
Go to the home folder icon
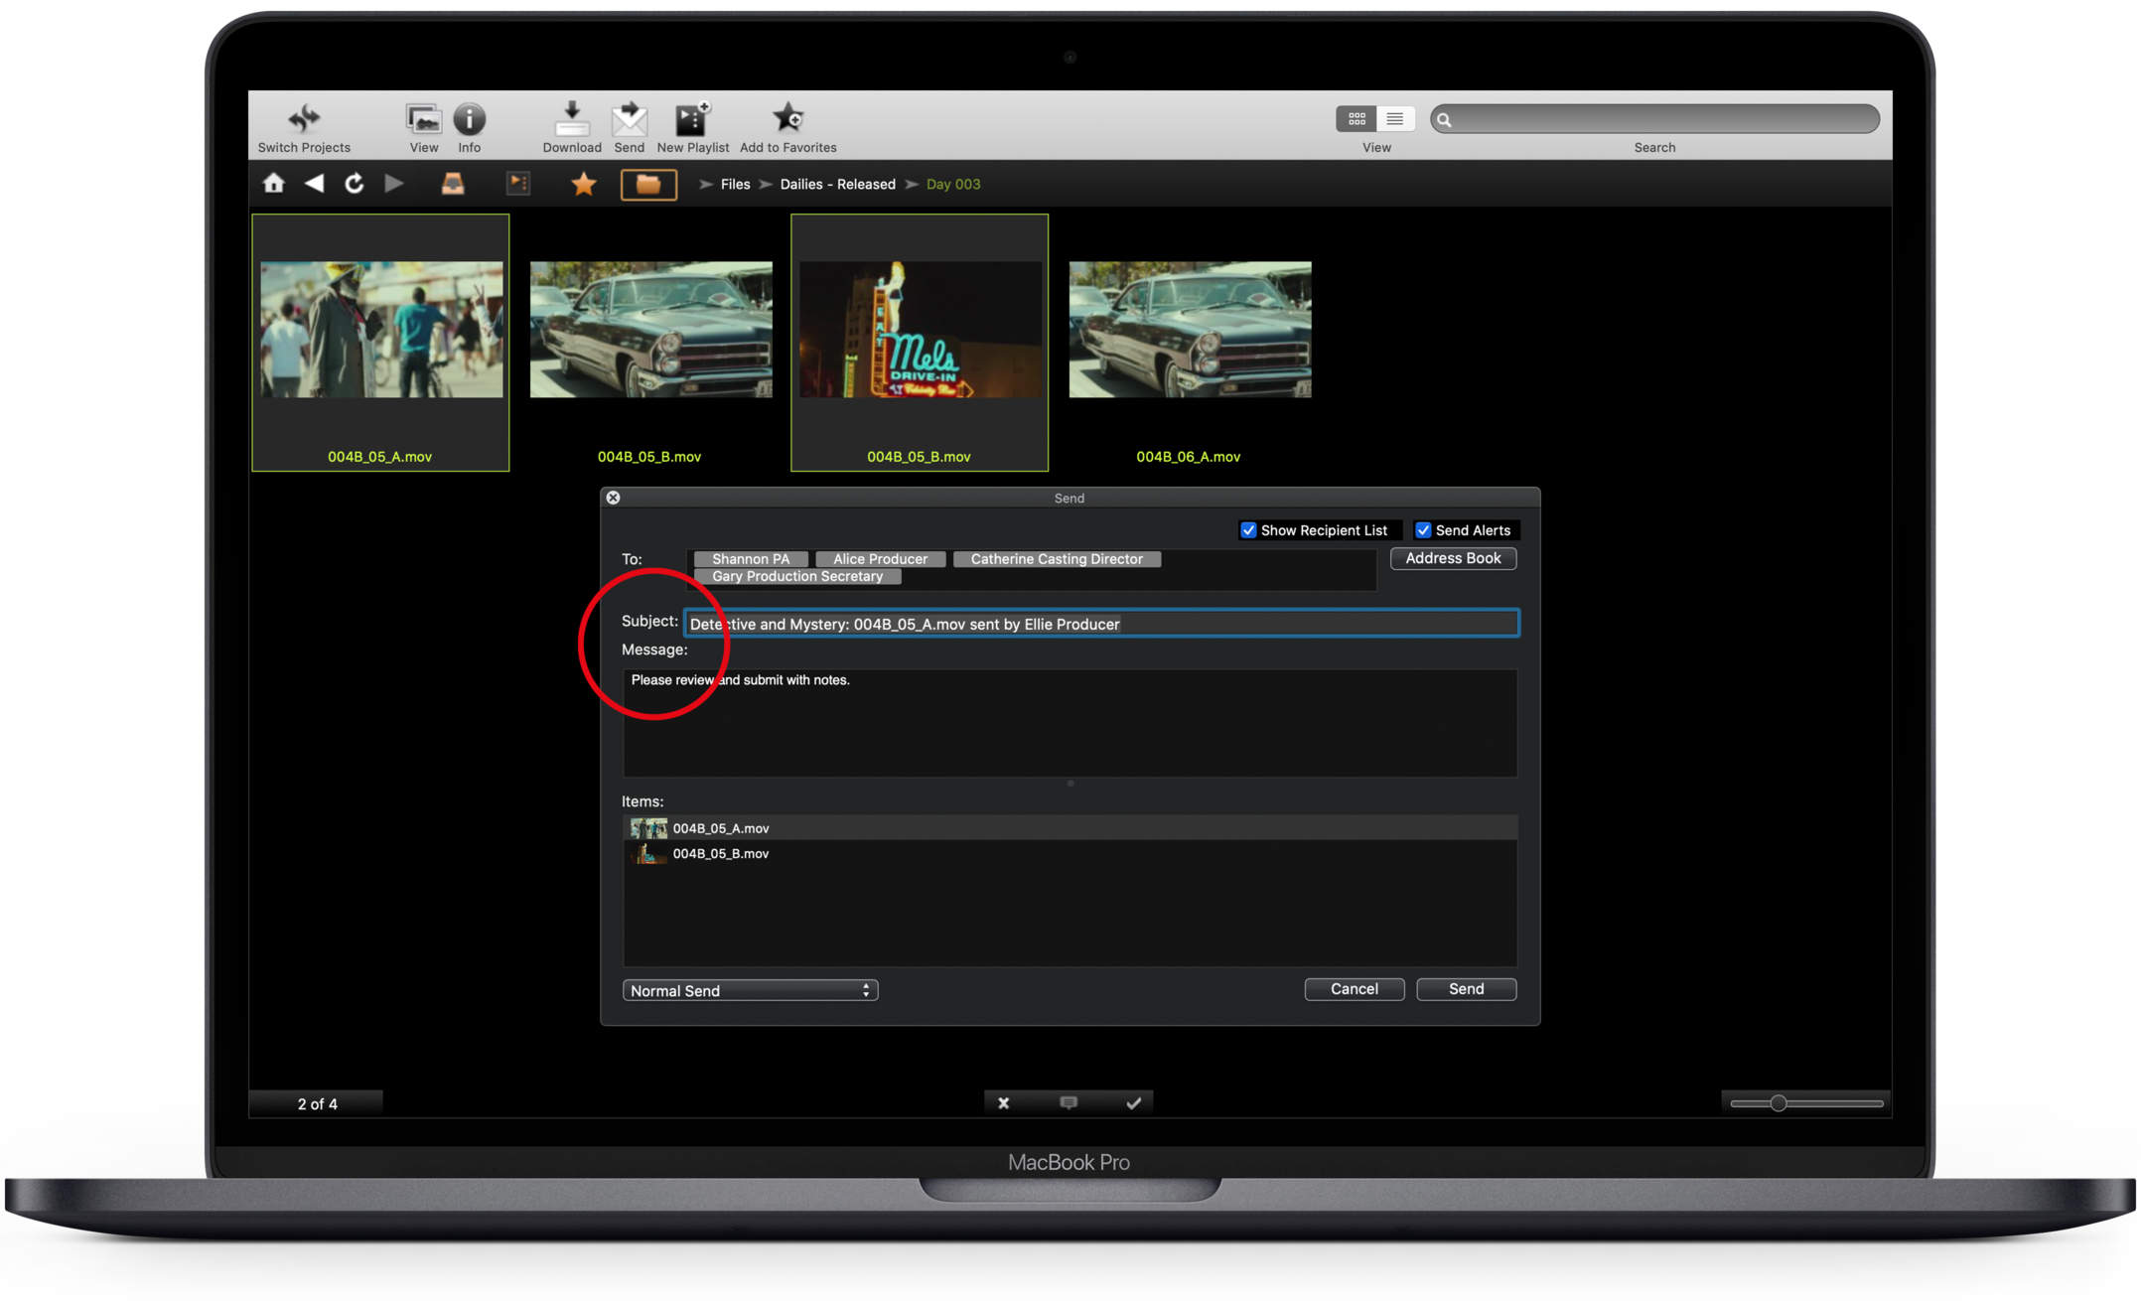(x=274, y=184)
